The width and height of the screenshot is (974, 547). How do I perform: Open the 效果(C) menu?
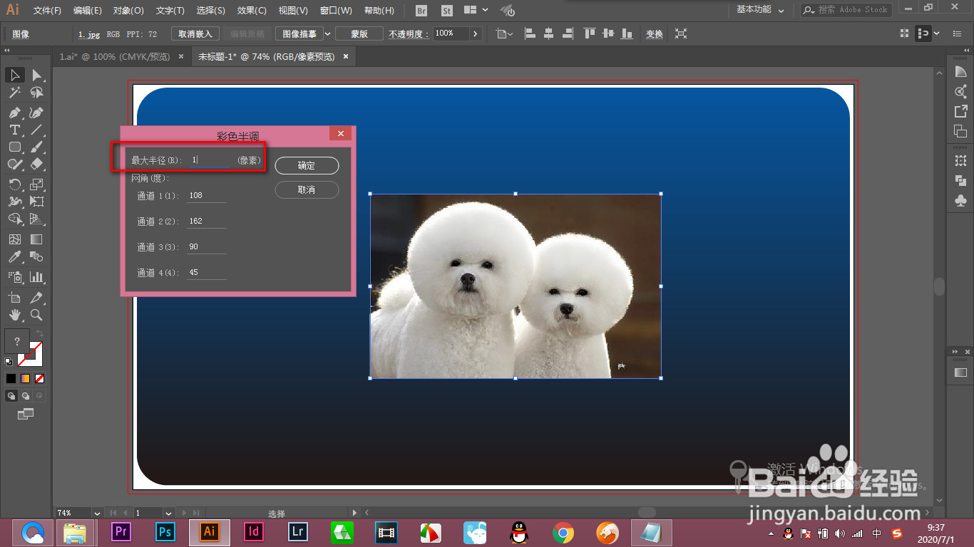pyautogui.click(x=252, y=11)
